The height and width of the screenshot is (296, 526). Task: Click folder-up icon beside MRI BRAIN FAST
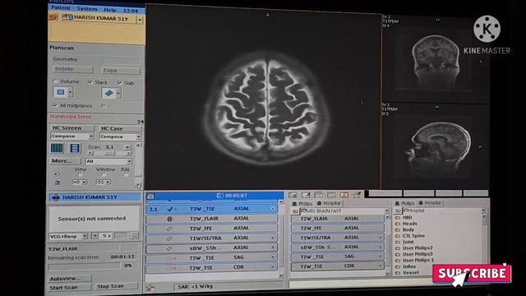295,211
